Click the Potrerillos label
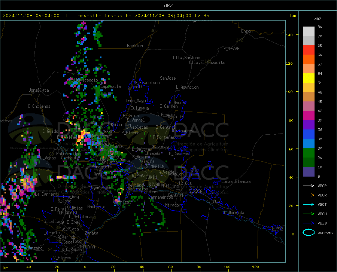This screenshot has height=272, width=337. coord(69,154)
